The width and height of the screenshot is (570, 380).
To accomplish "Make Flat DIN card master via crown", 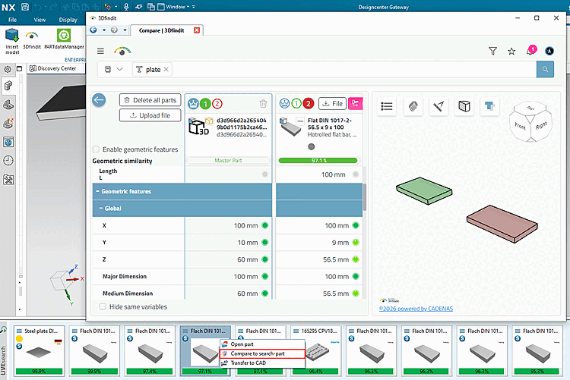I will (x=285, y=103).
